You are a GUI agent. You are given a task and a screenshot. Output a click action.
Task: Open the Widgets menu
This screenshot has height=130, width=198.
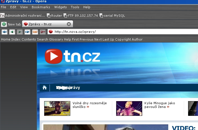60,7
